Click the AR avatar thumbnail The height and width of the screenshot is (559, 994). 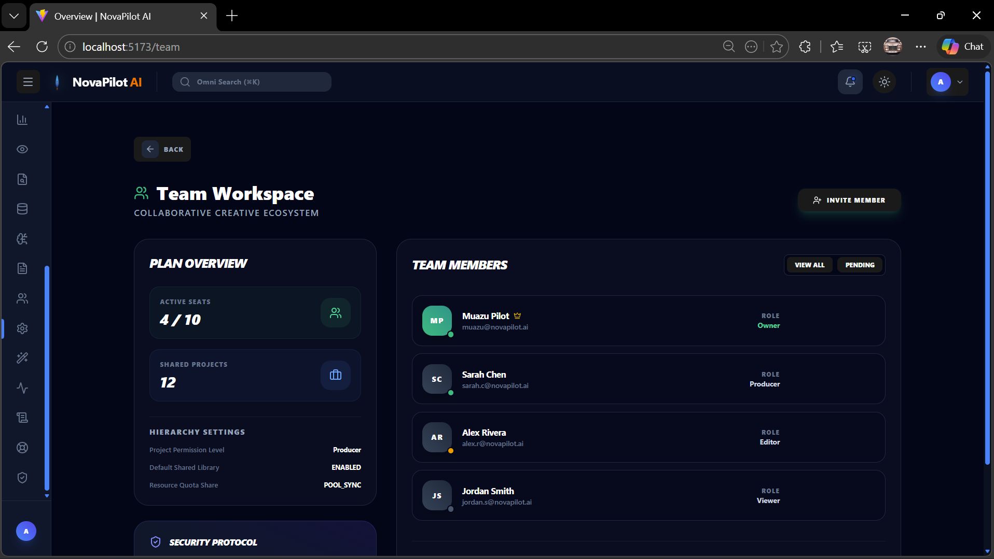pyautogui.click(x=437, y=437)
